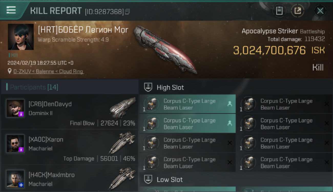Screen dimensions: 333x192
Task: Select the Participants [14] tab header
Action: (x=34, y=87)
